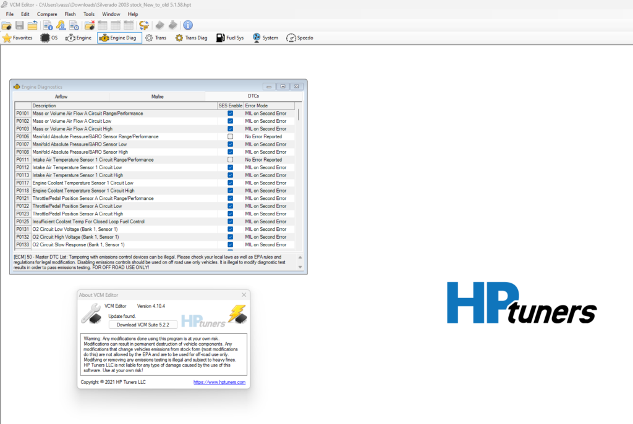Screen dimensions: 633x424
Task: Open a tune file with the folder icon
Action: pyautogui.click(x=6, y=25)
